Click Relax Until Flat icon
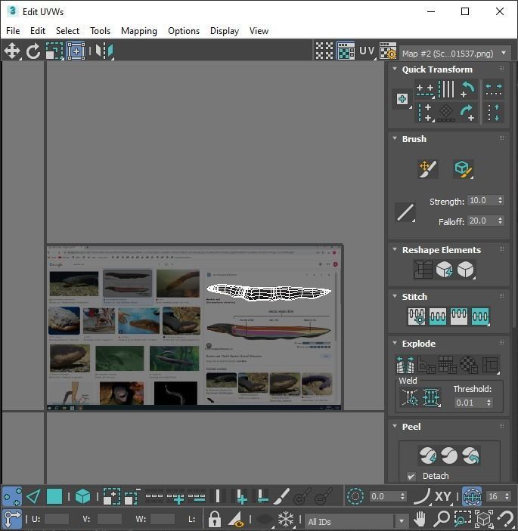Image resolution: width=518 pixels, height=531 pixels. point(444,270)
